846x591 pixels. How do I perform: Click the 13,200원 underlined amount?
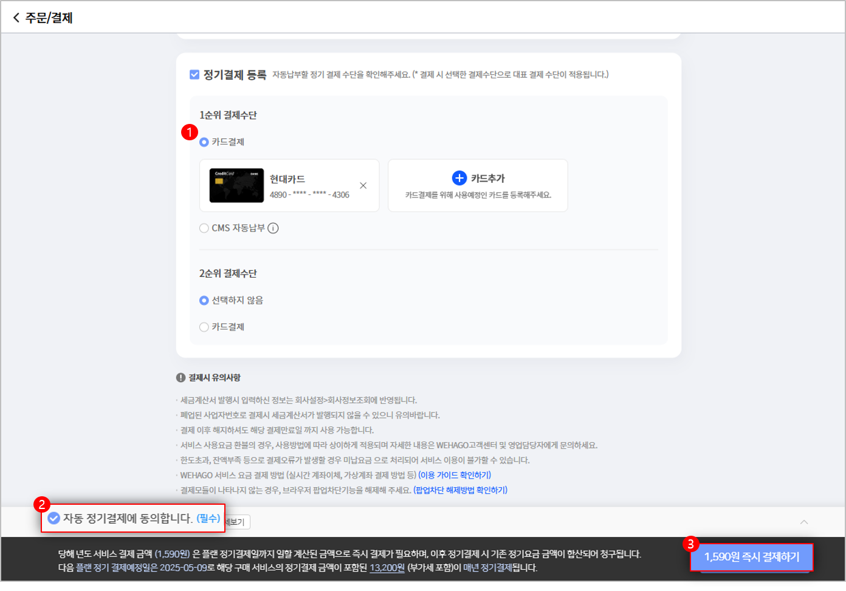(387, 568)
